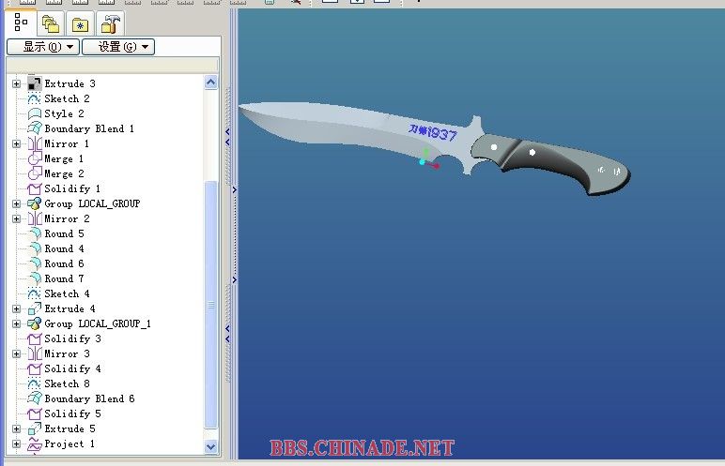Expand the Mirror 1 feature
Screen dimensions: 725x466
click(x=17, y=143)
